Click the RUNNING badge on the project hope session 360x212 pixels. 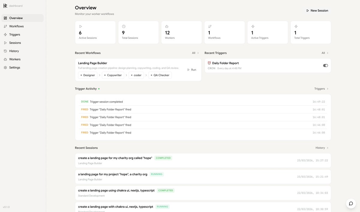point(157,174)
